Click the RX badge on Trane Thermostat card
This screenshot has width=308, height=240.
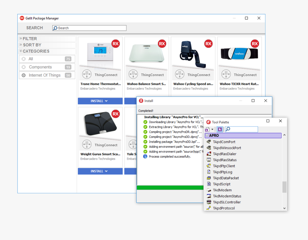point(116,44)
